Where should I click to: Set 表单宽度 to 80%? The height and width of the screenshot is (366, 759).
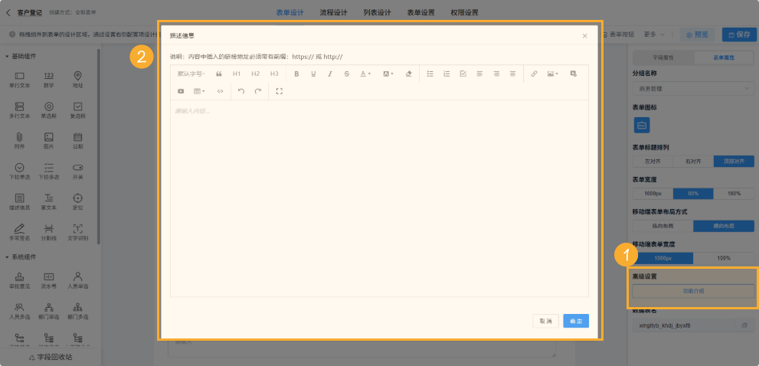pos(693,193)
